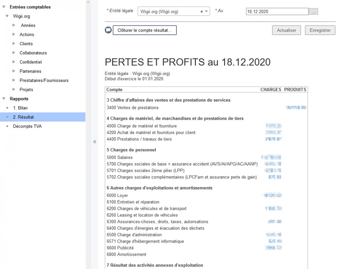This screenshot has height=269, width=348.
Task: Open the Entité légale dropdown arrow
Action: click(x=207, y=12)
